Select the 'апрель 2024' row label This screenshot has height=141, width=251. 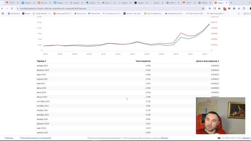click(x=42, y=133)
